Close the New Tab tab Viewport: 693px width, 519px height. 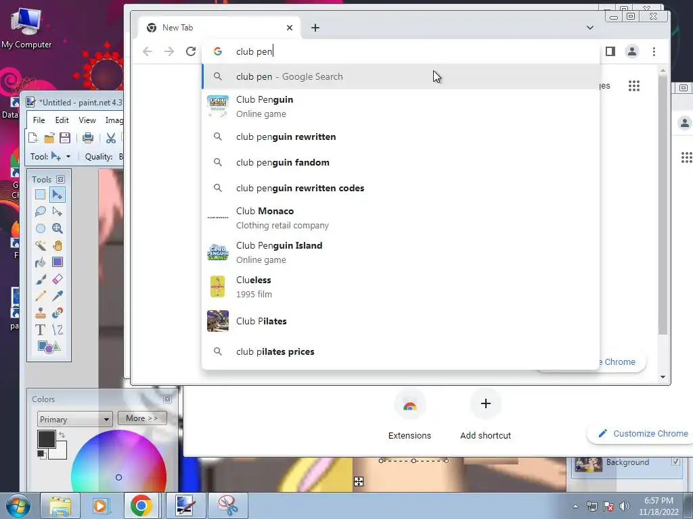290,27
